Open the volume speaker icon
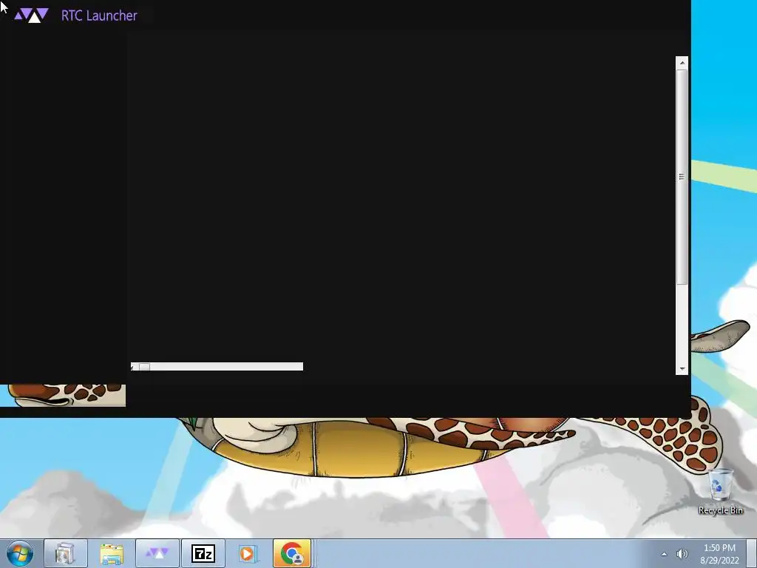 [x=682, y=554]
